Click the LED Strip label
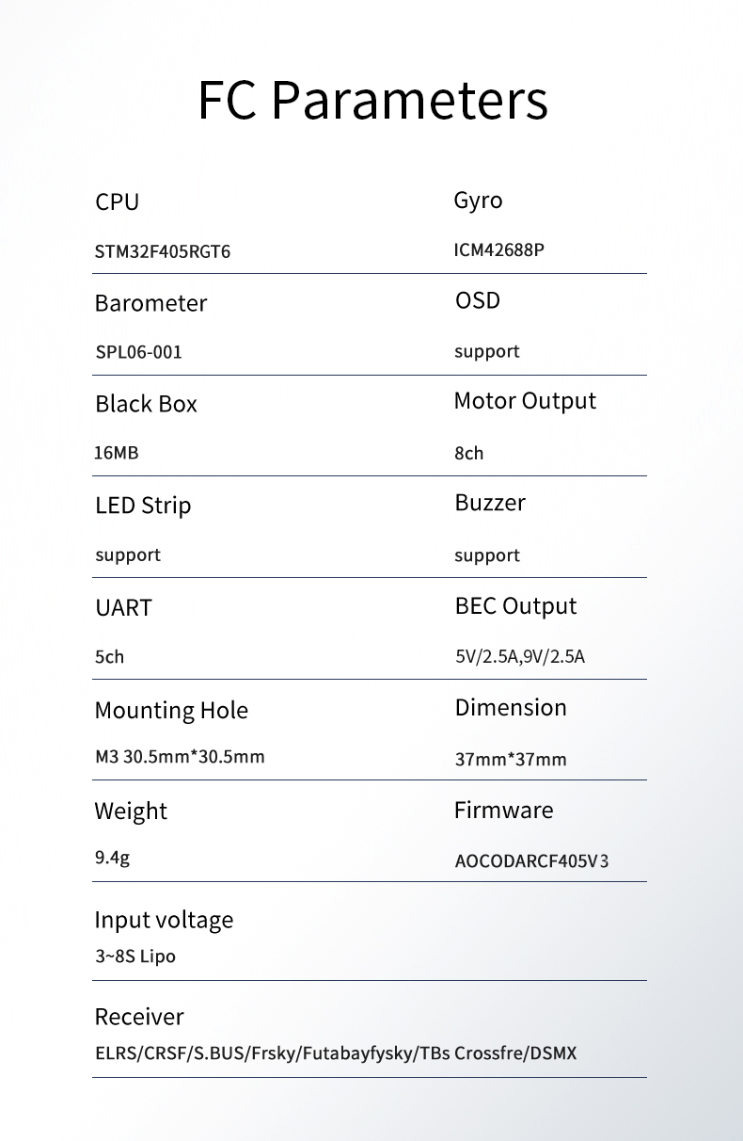Screen dimensions: 743x1141 click(x=143, y=506)
